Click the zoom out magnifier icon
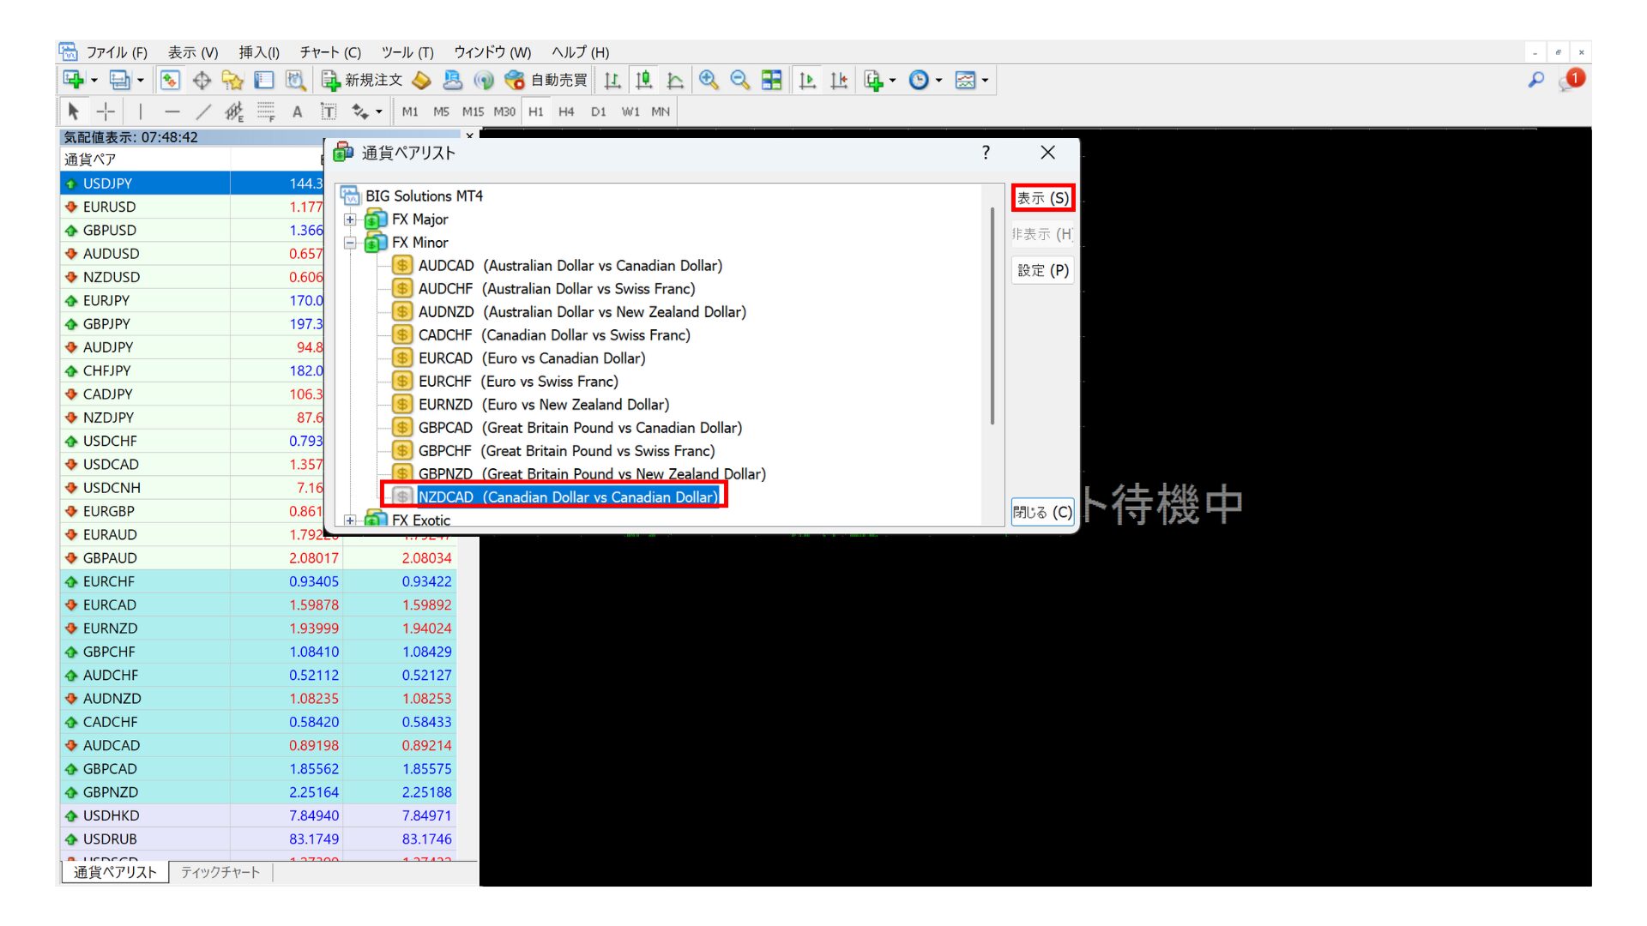 click(739, 80)
